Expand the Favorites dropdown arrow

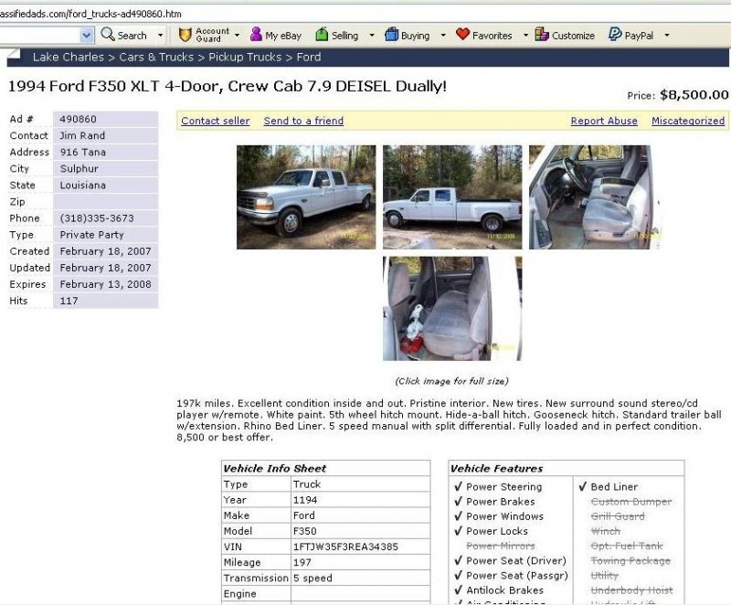[x=525, y=36]
